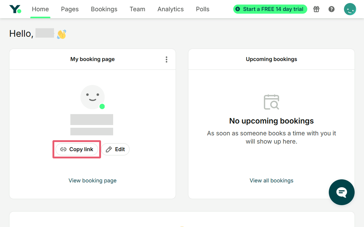Click the Copy link button
364x227 pixels.
point(77,149)
